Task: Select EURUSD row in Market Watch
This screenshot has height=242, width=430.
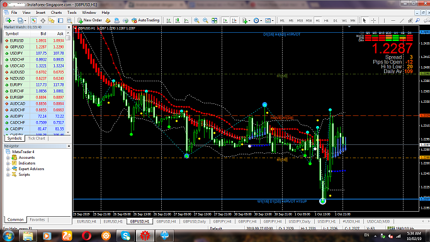Action: 34,40
